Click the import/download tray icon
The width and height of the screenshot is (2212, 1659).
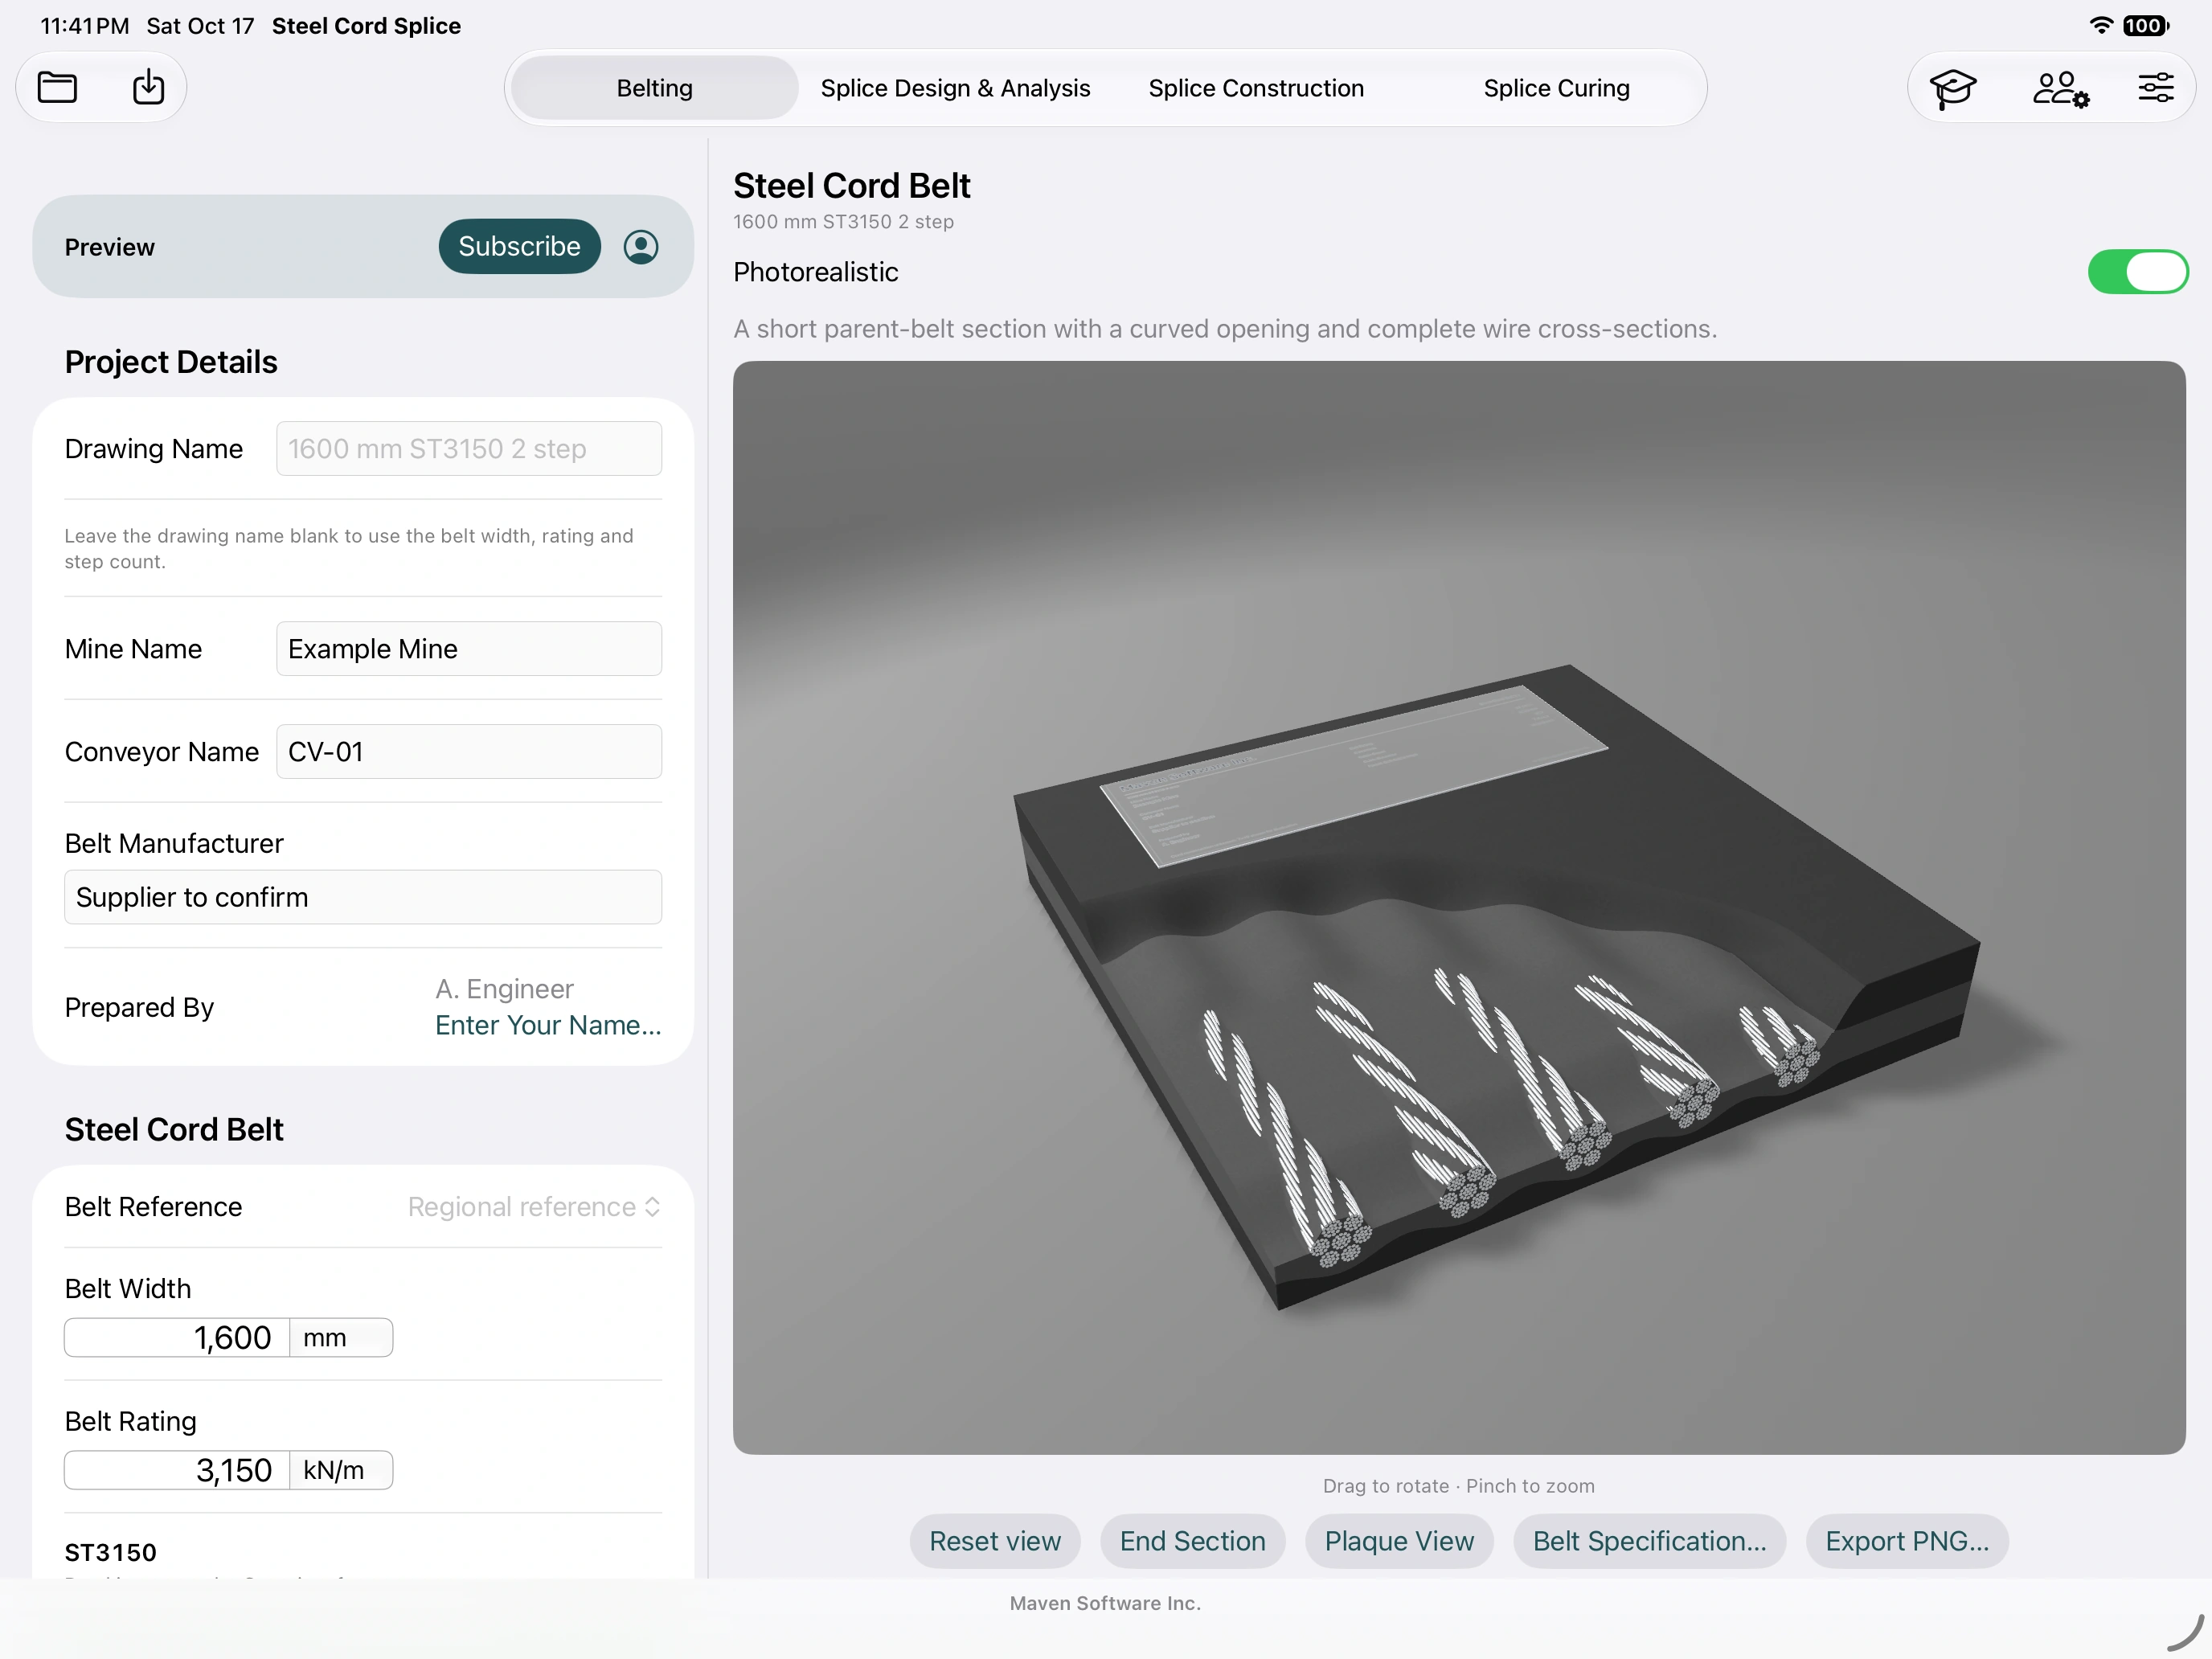148,87
